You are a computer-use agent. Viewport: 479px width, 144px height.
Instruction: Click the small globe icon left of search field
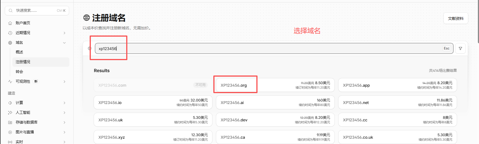[90, 48]
